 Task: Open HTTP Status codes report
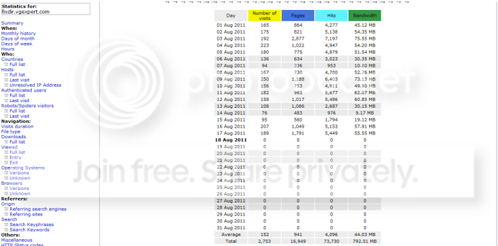click(22, 244)
